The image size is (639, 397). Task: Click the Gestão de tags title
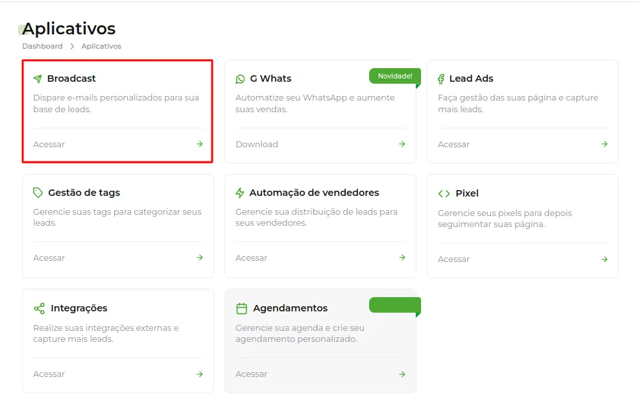[84, 193]
